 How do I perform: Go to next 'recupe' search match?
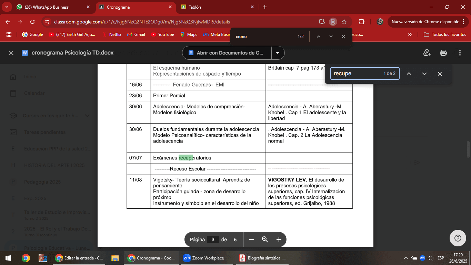(424, 73)
